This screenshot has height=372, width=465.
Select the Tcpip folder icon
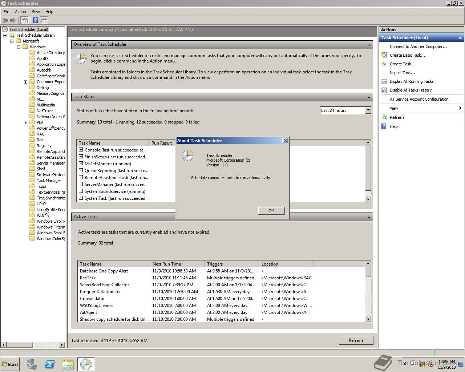point(32,186)
